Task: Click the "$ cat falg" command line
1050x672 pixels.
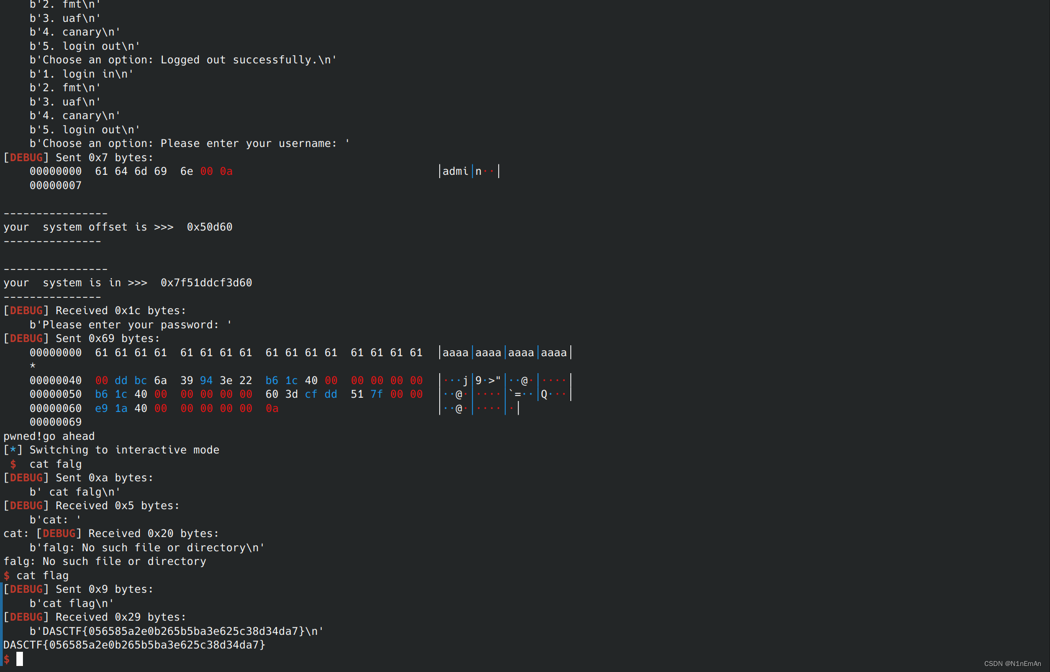Action: click(46, 464)
